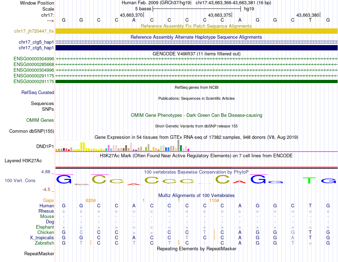Open the OMIM Gene Phenotypes track title
The width and height of the screenshot is (338, 262).
click(196, 115)
